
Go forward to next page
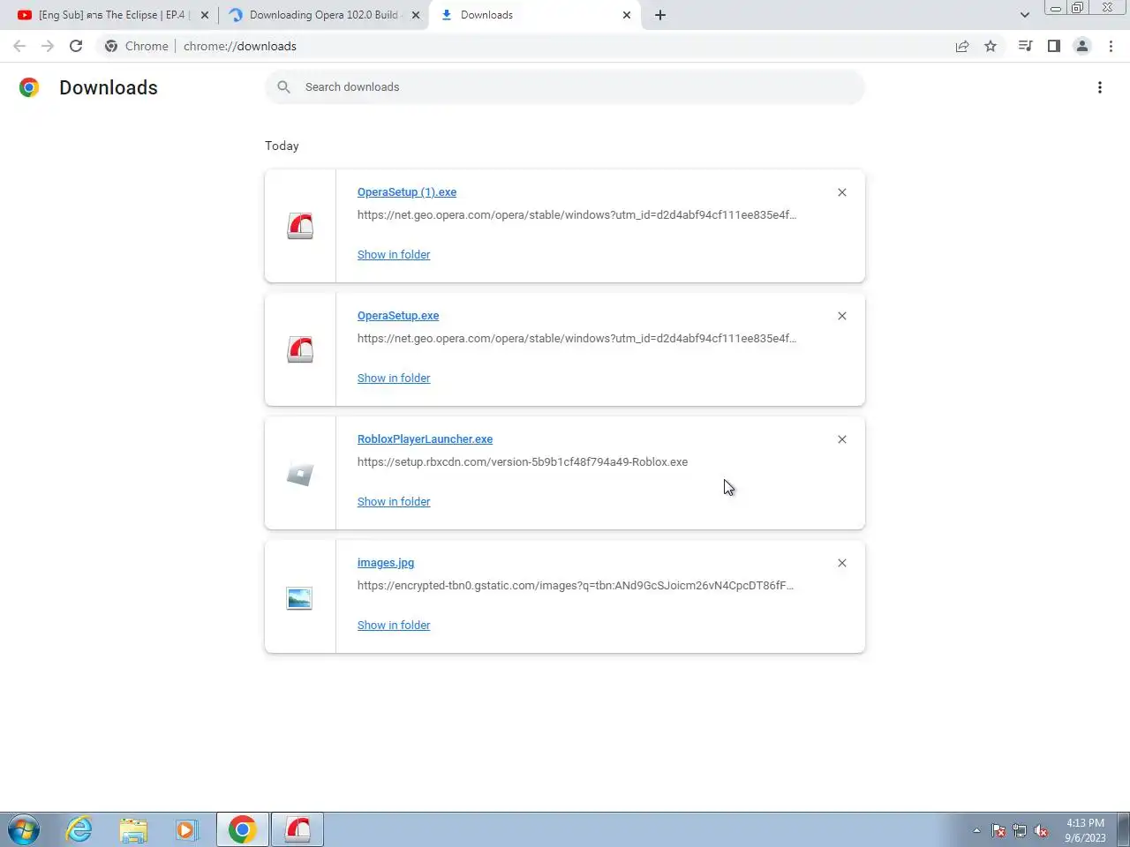point(48,46)
